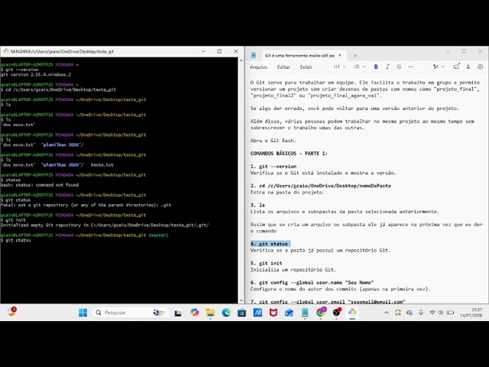Switch to Notepad via taskbar icon
Screen dimensions: 489x367
(x=305, y=313)
